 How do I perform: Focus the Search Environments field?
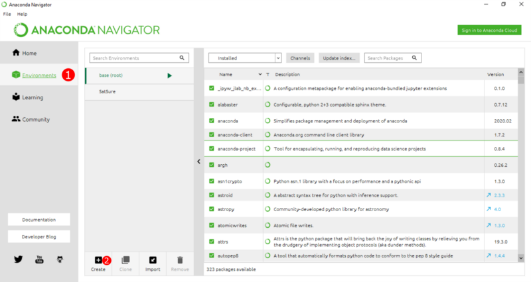139,58
